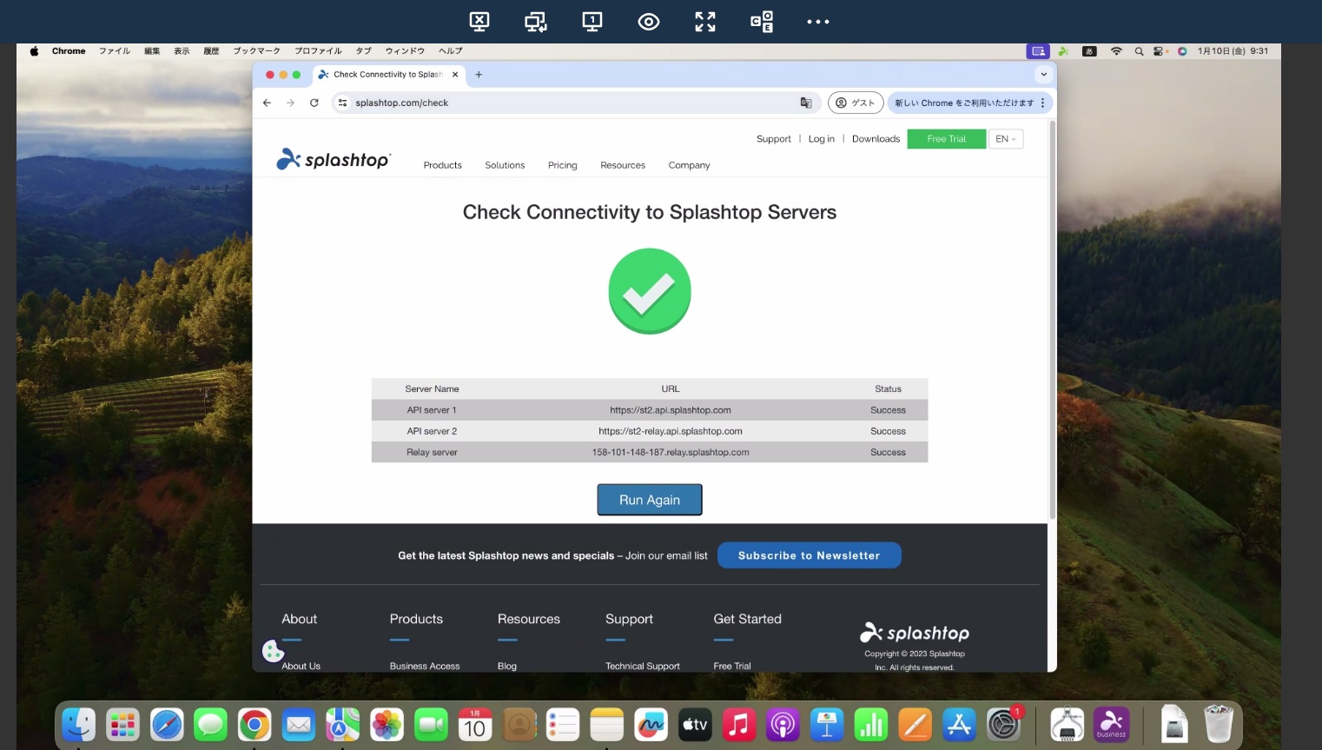Reload the page with refresh icon
1322x750 pixels.
coord(314,103)
